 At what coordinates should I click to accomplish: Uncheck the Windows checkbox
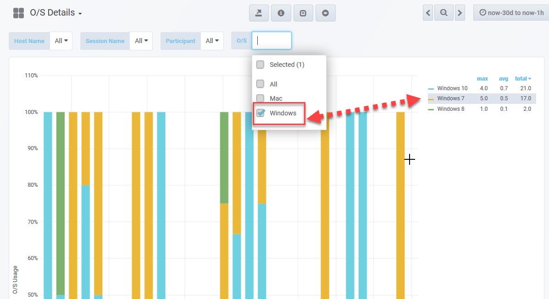[x=260, y=113]
